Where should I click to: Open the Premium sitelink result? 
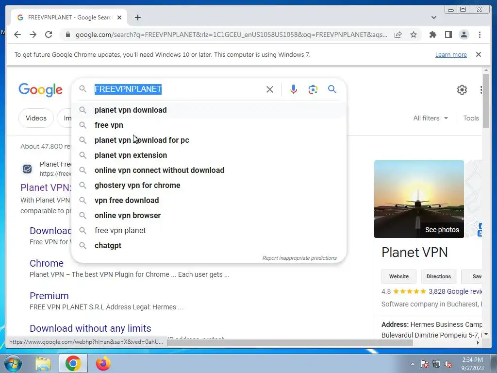[x=49, y=296]
